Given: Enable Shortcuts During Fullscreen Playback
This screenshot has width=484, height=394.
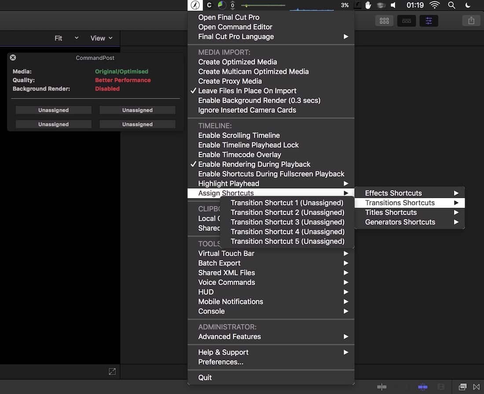Looking at the screenshot, I should (x=271, y=174).
